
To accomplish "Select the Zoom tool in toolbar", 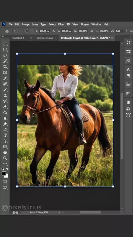I will [5, 158].
